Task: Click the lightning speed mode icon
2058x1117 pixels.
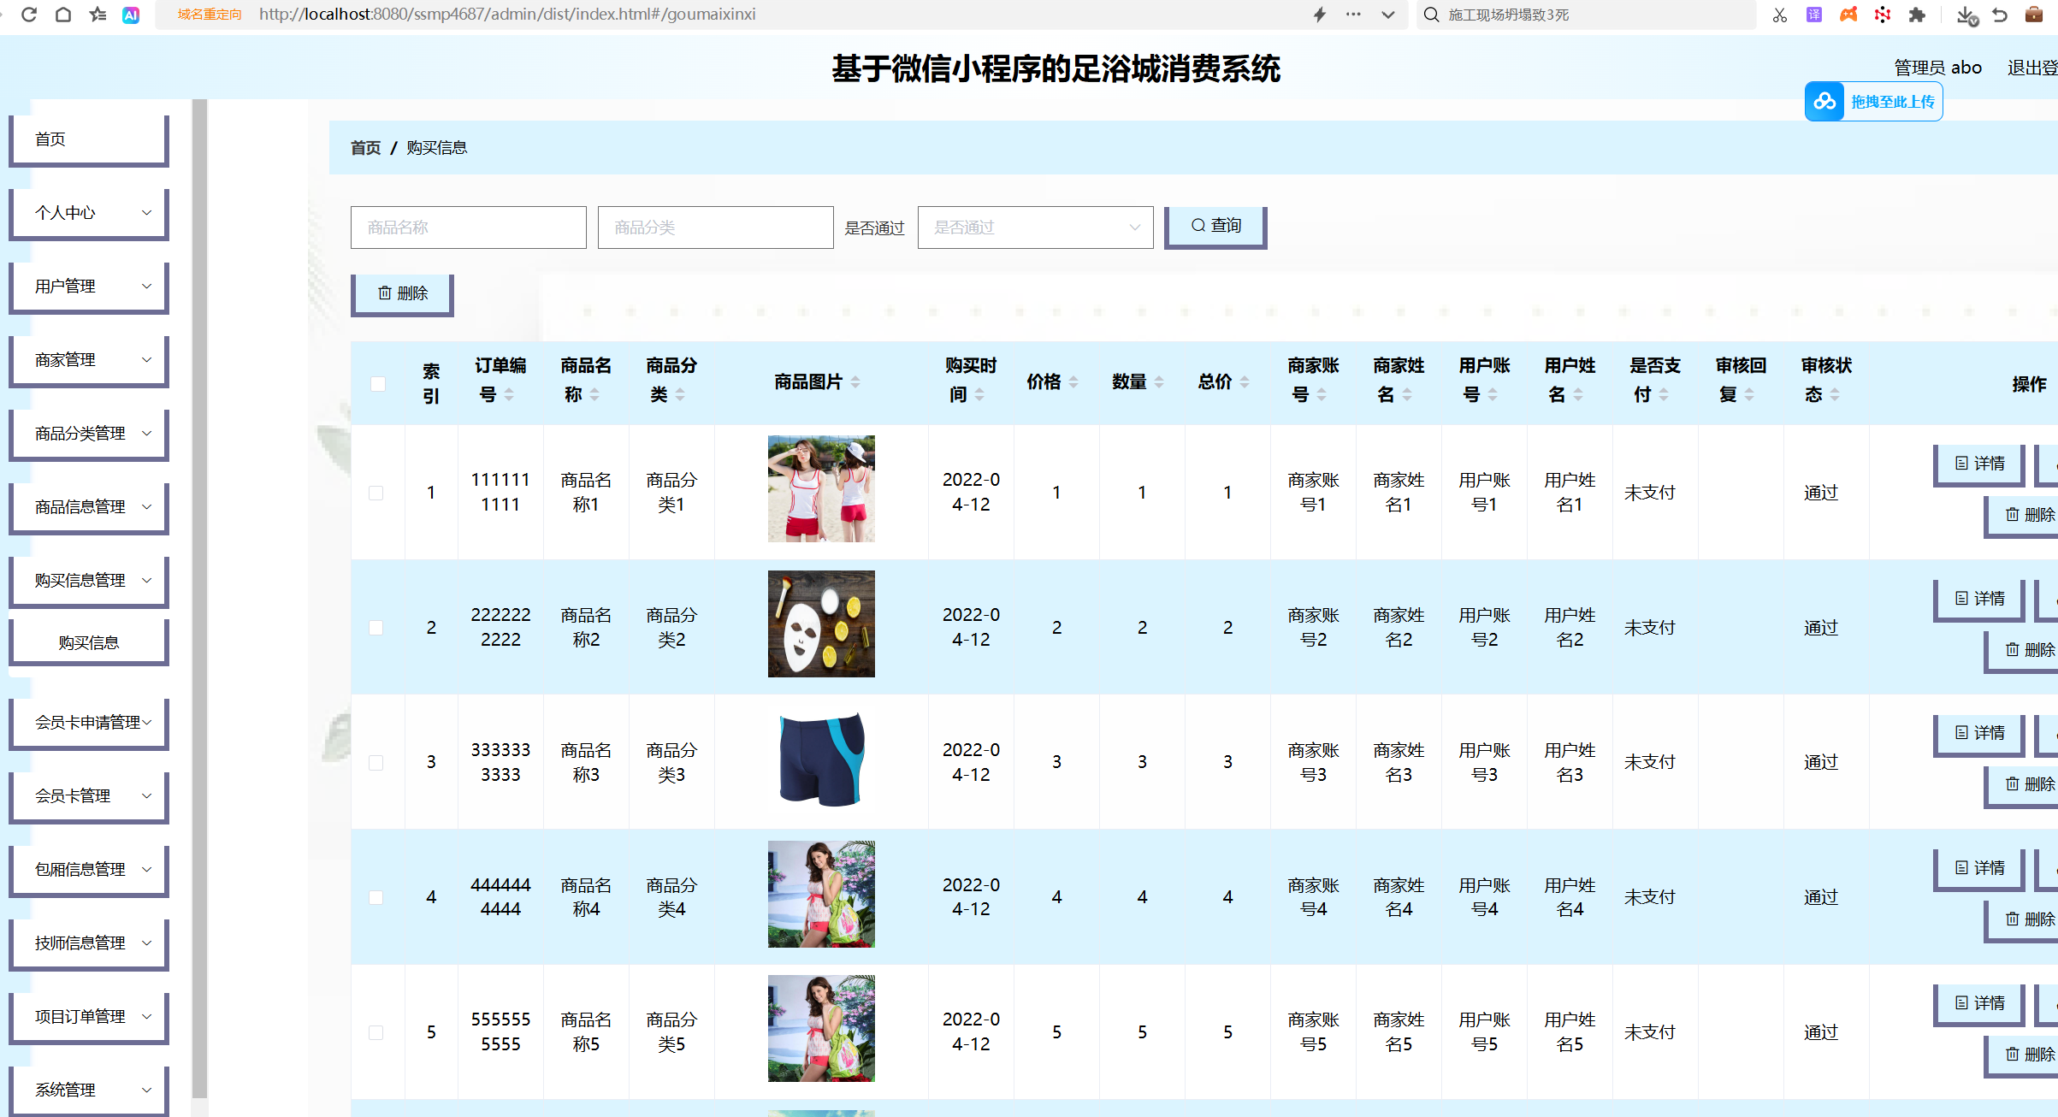Action: [1320, 15]
